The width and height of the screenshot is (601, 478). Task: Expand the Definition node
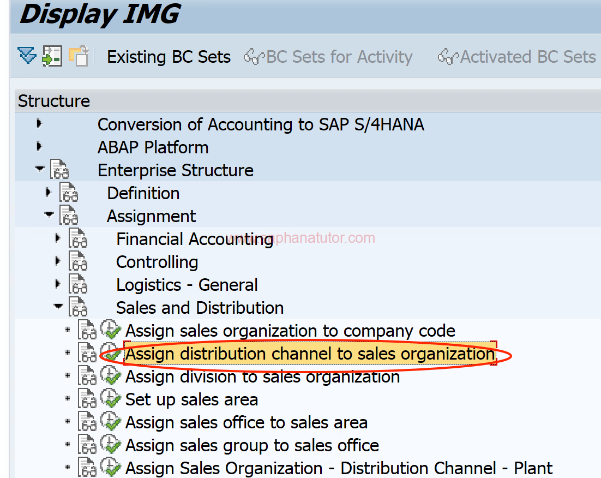click(x=48, y=192)
